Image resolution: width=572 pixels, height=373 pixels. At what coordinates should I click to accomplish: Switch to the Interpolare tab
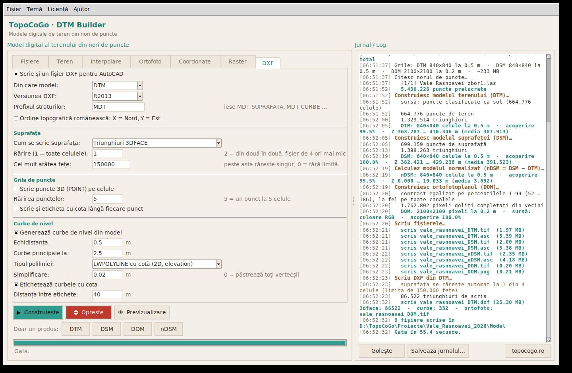(106, 62)
